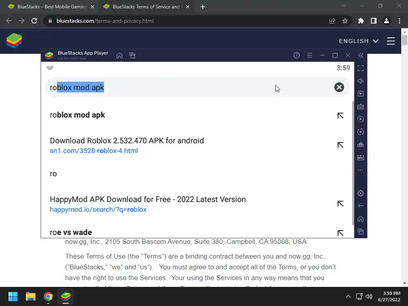Click the BlueStacks website logo

(14, 41)
